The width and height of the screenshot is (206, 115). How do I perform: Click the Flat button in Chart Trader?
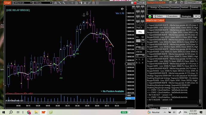pos(138,28)
